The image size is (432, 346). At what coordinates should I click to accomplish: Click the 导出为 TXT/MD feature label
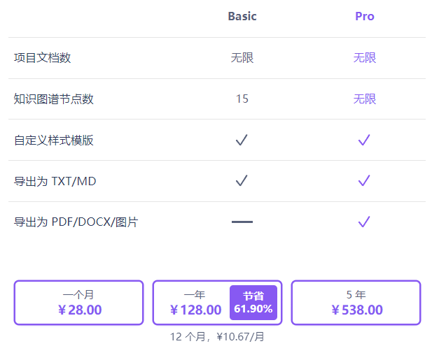pyautogui.click(x=55, y=182)
